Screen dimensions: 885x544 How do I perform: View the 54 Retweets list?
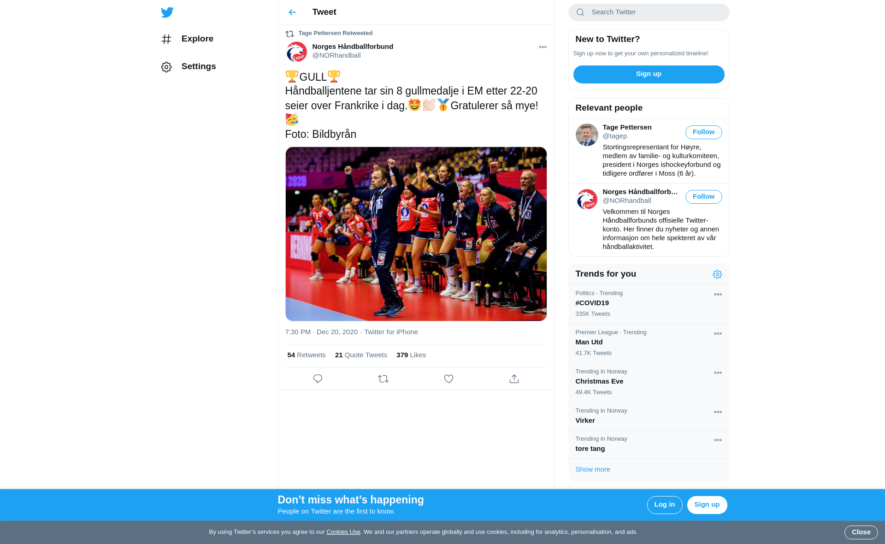[307, 355]
